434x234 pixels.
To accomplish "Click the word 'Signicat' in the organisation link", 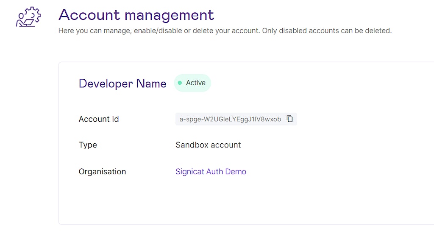I will (x=190, y=172).
